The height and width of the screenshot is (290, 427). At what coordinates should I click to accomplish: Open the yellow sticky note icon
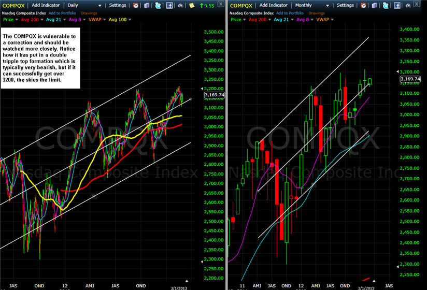pos(192,6)
